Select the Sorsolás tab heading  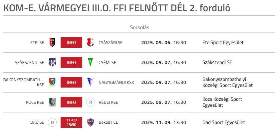(139, 28)
